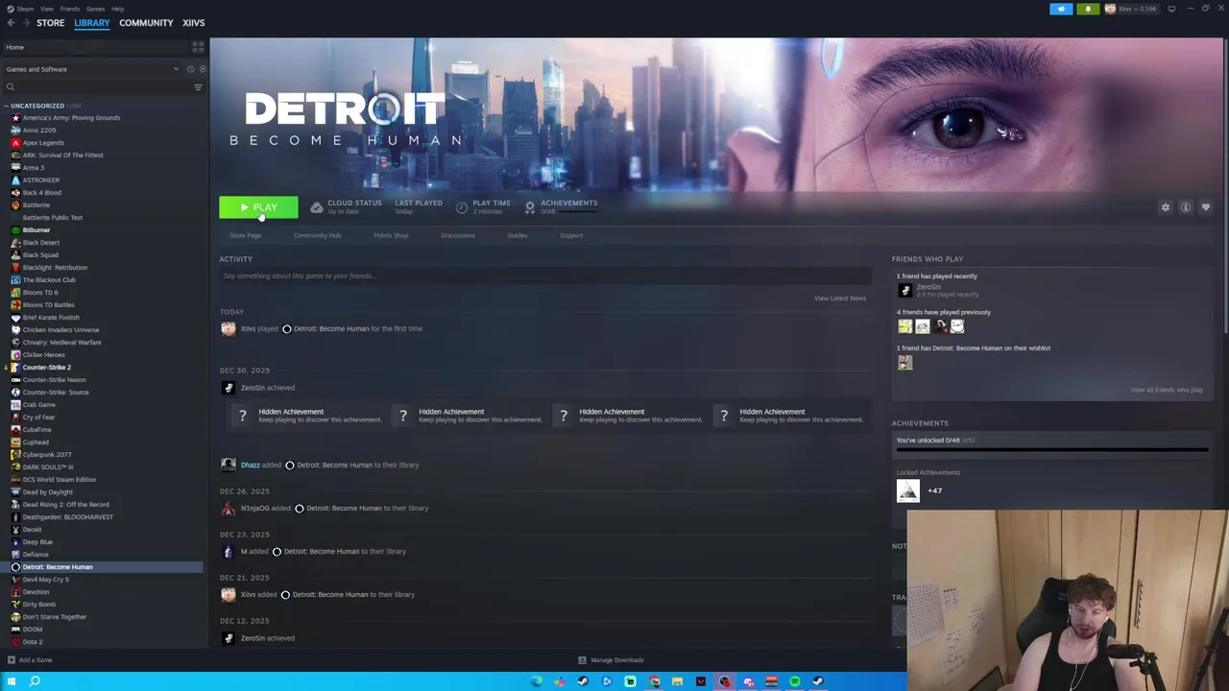Select Counter-Strike 2 in the library
The width and height of the screenshot is (1229, 691).
46,368
